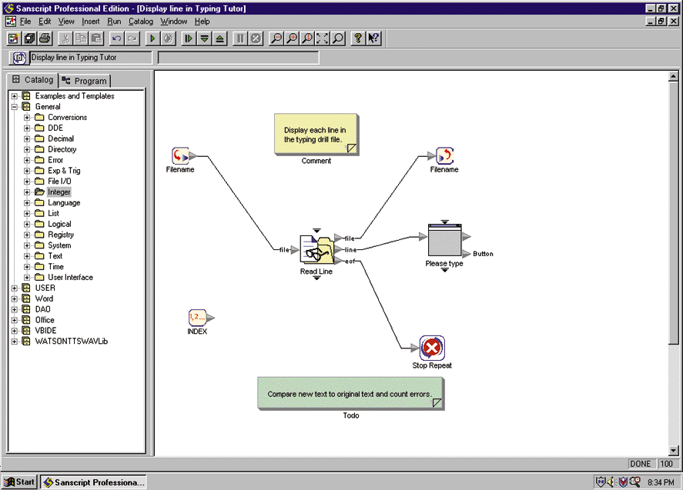The width and height of the screenshot is (683, 490).
Task: Click the yellow Comment note
Action: tap(316, 133)
